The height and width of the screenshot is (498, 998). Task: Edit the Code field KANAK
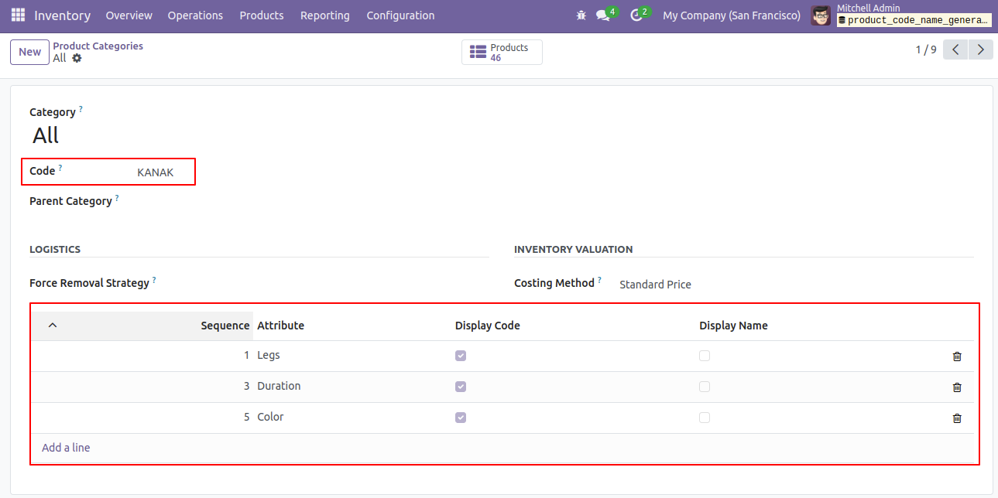click(x=156, y=172)
